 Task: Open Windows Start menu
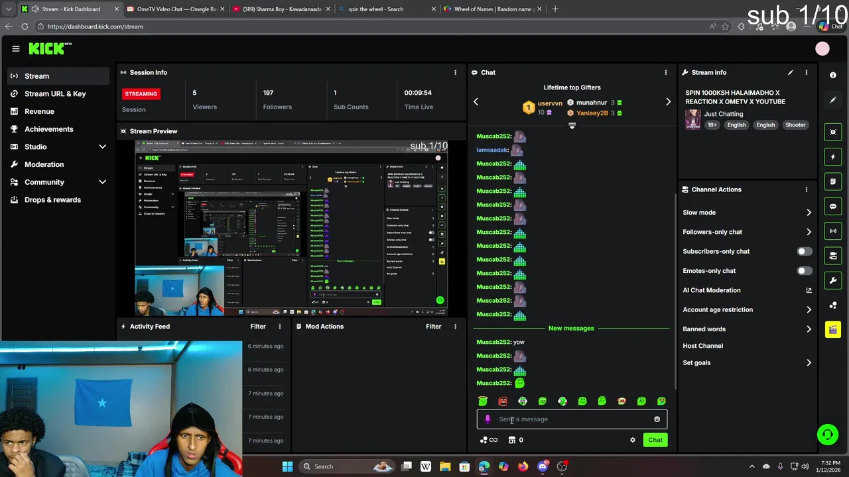click(x=287, y=466)
